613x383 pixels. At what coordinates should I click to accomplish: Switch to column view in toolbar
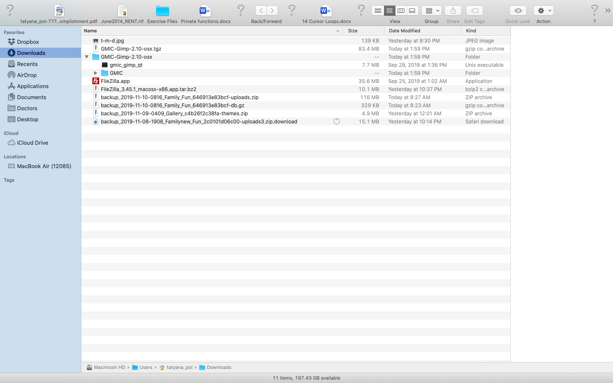(401, 11)
